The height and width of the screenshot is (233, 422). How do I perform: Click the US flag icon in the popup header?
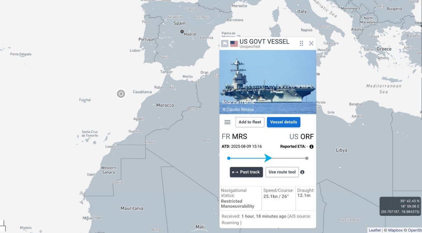point(234,44)
